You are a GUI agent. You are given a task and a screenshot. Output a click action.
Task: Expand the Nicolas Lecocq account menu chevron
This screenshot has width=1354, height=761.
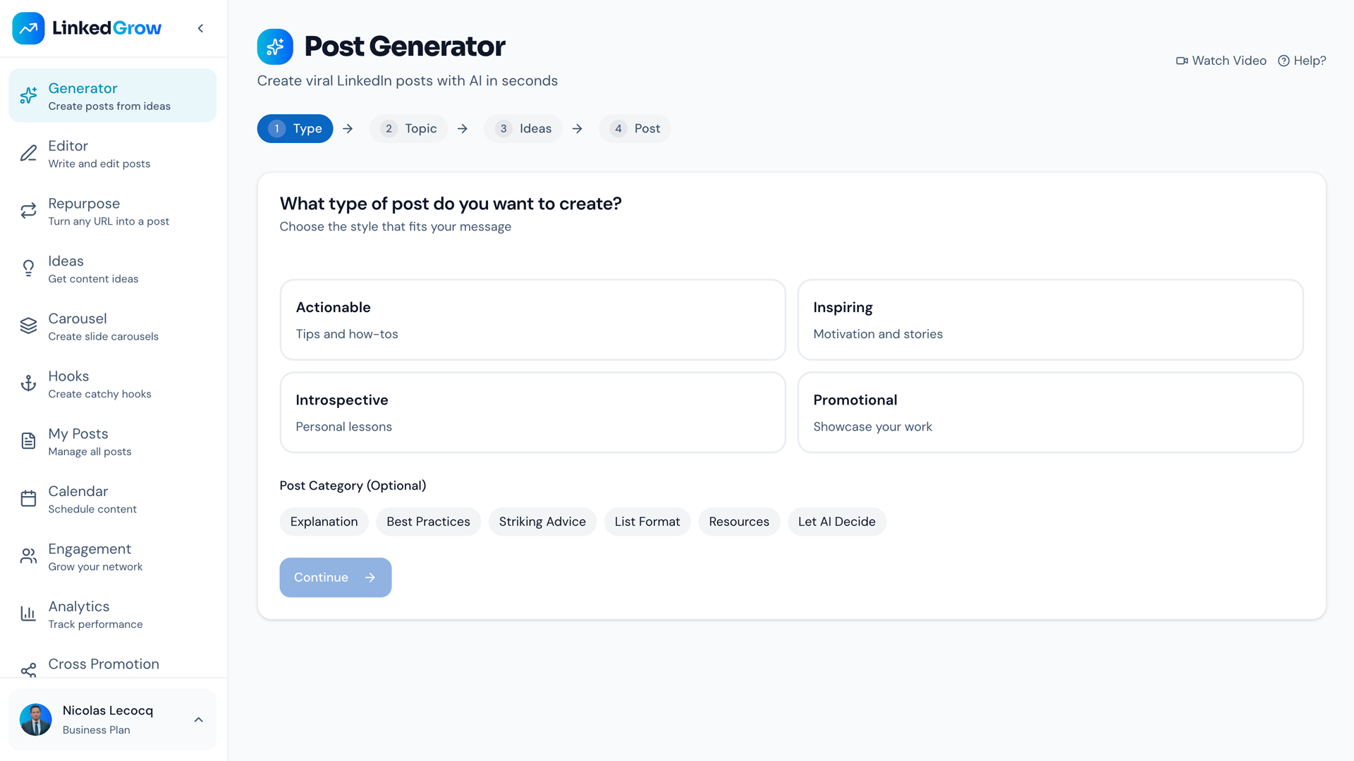pos(199,719)
